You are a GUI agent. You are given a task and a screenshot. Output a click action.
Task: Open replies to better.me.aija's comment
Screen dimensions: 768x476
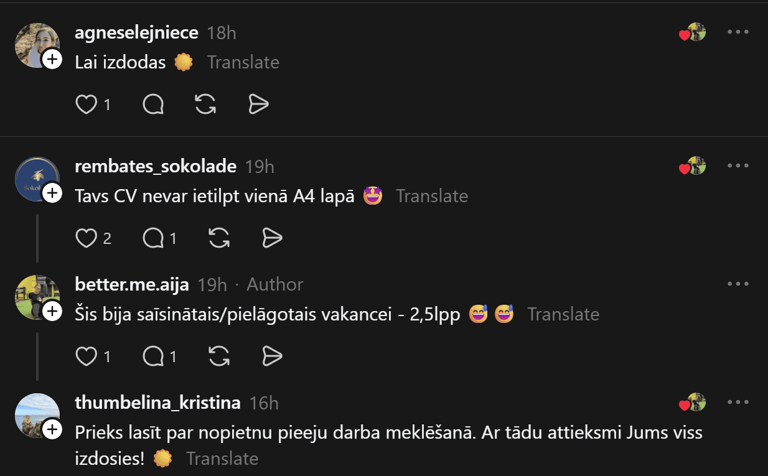tap(153, 357)
